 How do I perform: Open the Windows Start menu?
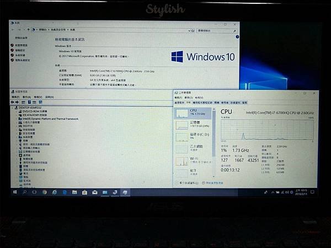click(15, 192)
